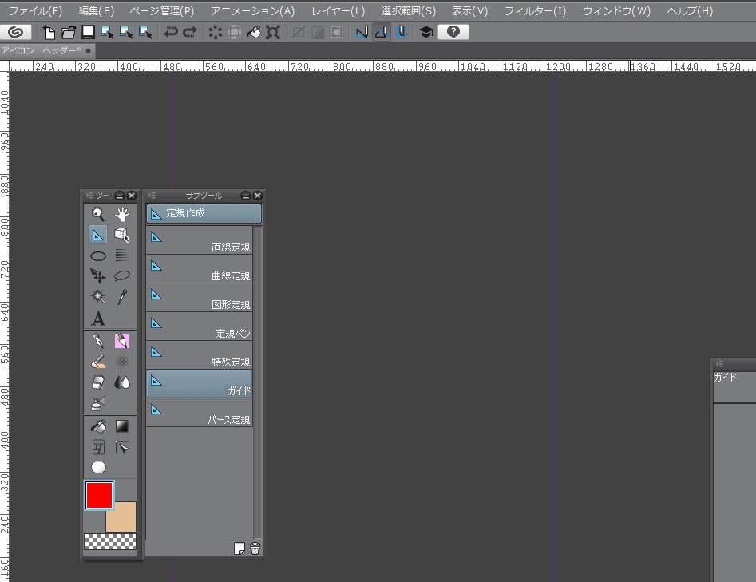This screenshot has width=756, height=582.
Task: Open the ガイド panel menu
Action: tap(719, 364)
